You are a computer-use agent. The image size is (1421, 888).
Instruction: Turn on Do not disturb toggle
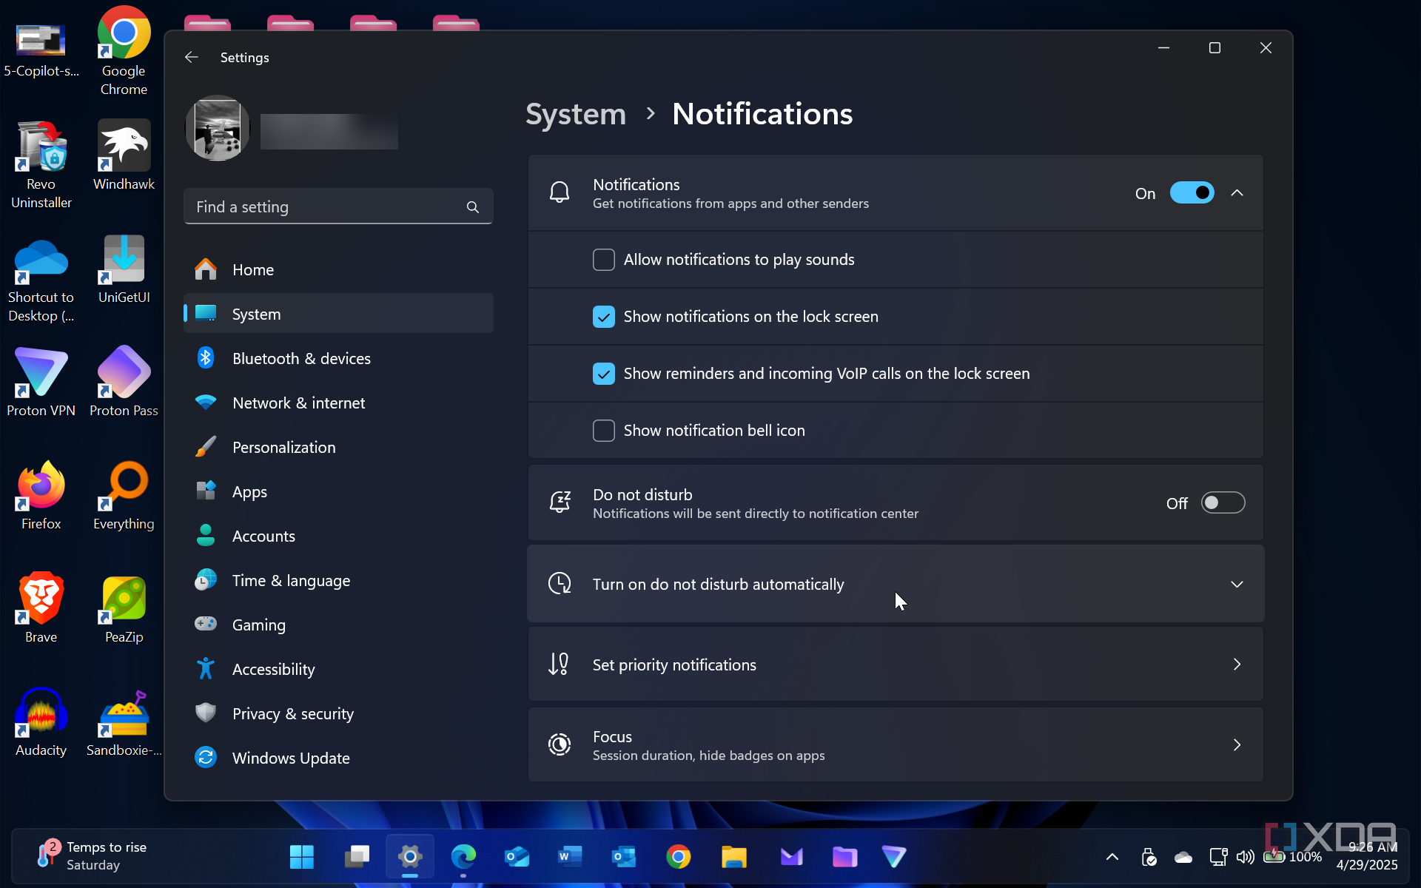pyautogui.click(x=1223, y=503)
